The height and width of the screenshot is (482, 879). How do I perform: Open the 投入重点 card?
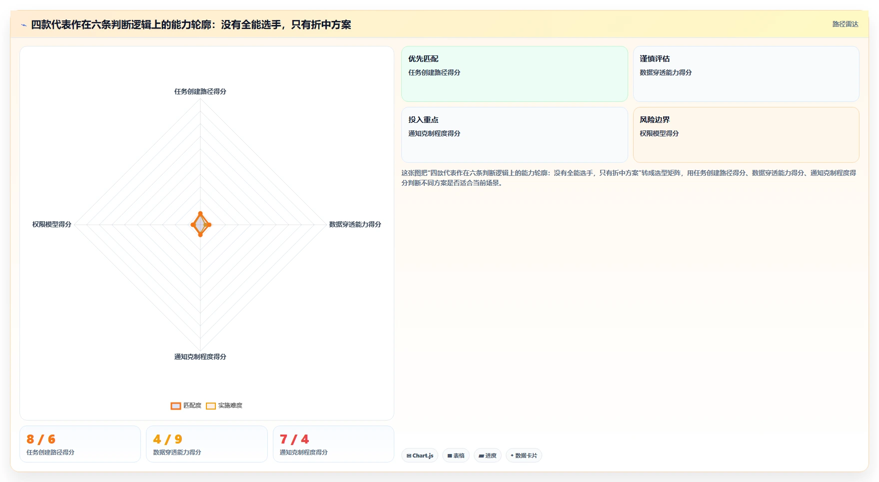[x=515, y=135]
